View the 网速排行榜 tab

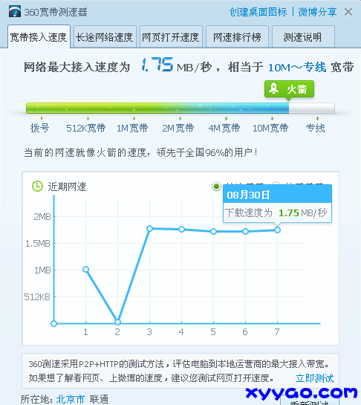[x=237, y=37]
